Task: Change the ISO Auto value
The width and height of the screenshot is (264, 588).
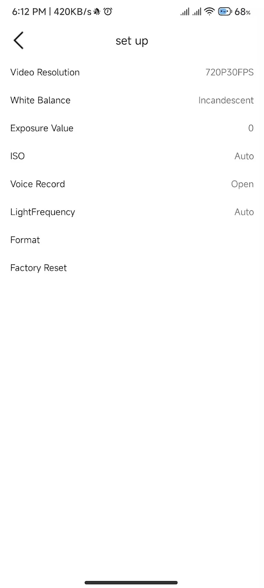Action: (244, 156)
